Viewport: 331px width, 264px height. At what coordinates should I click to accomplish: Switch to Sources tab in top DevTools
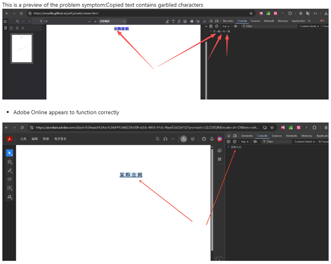pos(255,21)
